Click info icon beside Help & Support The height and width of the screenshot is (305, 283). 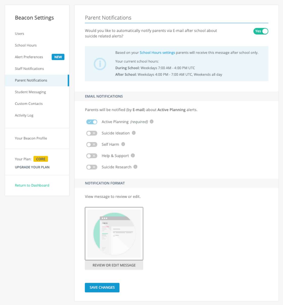[133, 156]
